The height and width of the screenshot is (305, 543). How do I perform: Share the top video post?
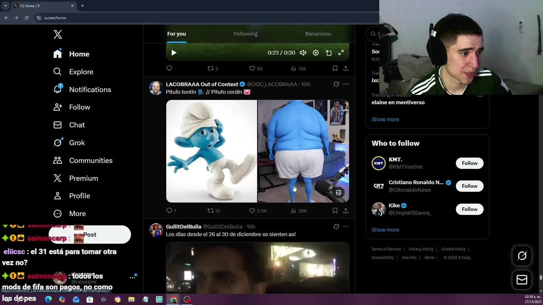tap(346, 68)
